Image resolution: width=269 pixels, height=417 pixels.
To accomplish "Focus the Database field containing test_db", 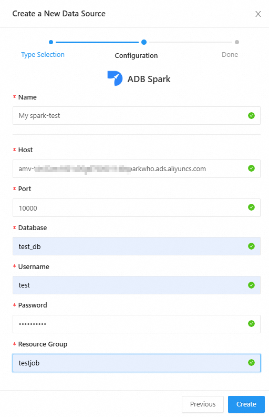I will [x=137, y=246].
